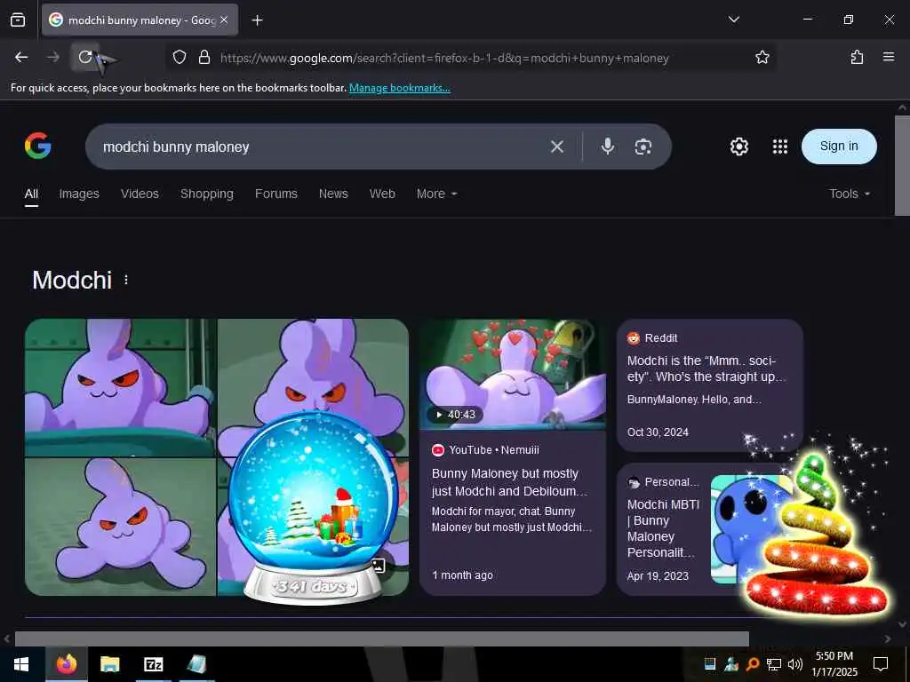Open the bottom-left Modchi image
Screen dimensions: 910x682
tap(120, 527)
